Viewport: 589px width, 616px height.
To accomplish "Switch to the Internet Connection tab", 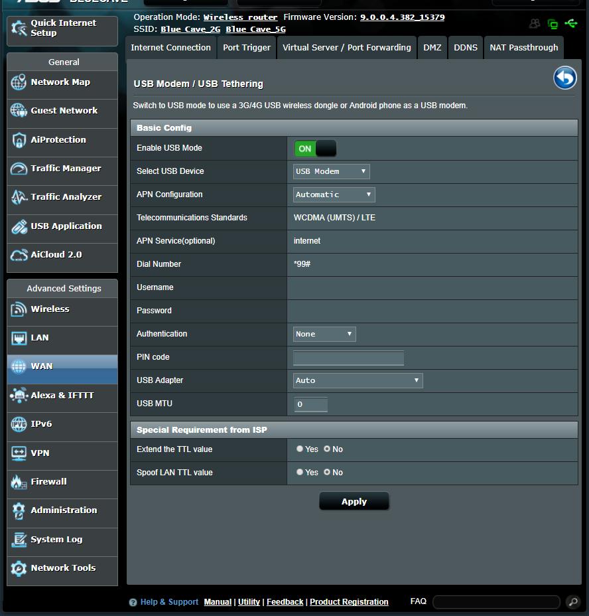I will pos(171,48).
